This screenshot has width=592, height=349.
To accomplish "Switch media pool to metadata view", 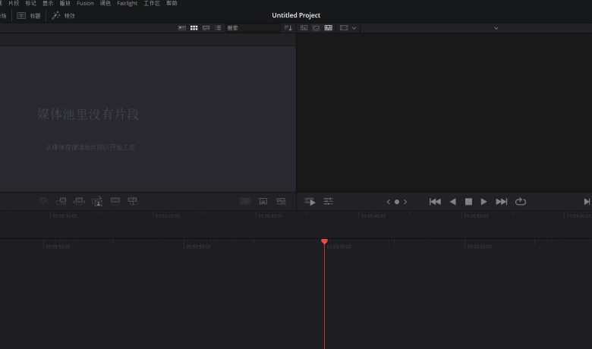I will [x=182, y=28].
